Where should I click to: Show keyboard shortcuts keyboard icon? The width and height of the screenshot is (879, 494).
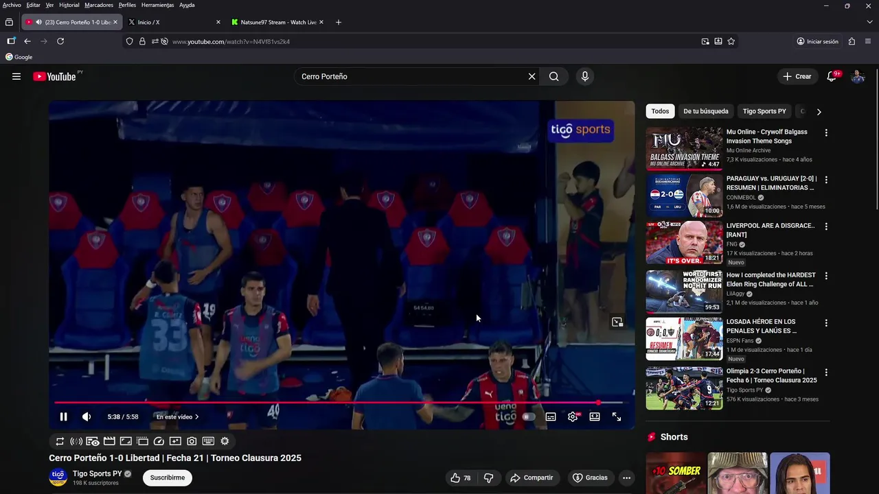pyautogui.click(x=208, y=441)
